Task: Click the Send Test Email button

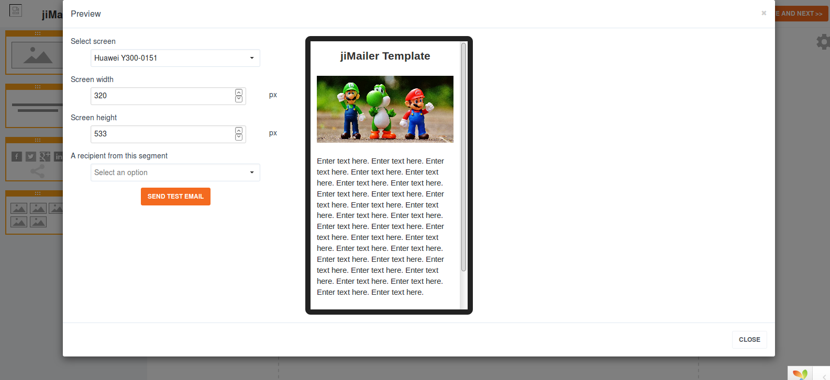Action: click(x=175, y=197)
